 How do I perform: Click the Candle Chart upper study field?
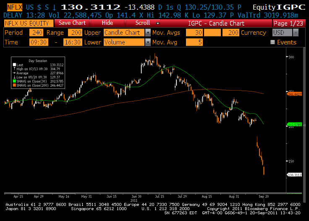coord(125,33)
